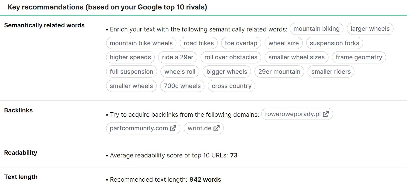Open the roweroweporady.pl backlink domain
Viewport: 407px width, 190px height.
(x=293, y=114)
